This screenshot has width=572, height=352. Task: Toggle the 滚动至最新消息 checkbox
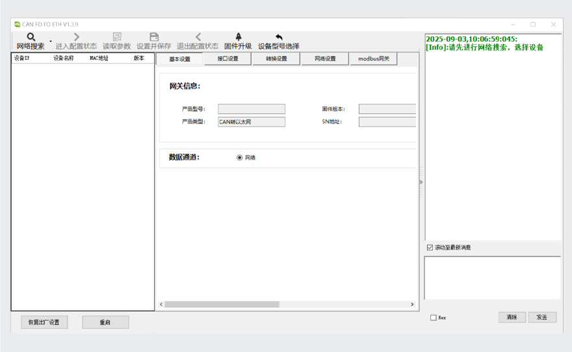(x=430, y=247)
